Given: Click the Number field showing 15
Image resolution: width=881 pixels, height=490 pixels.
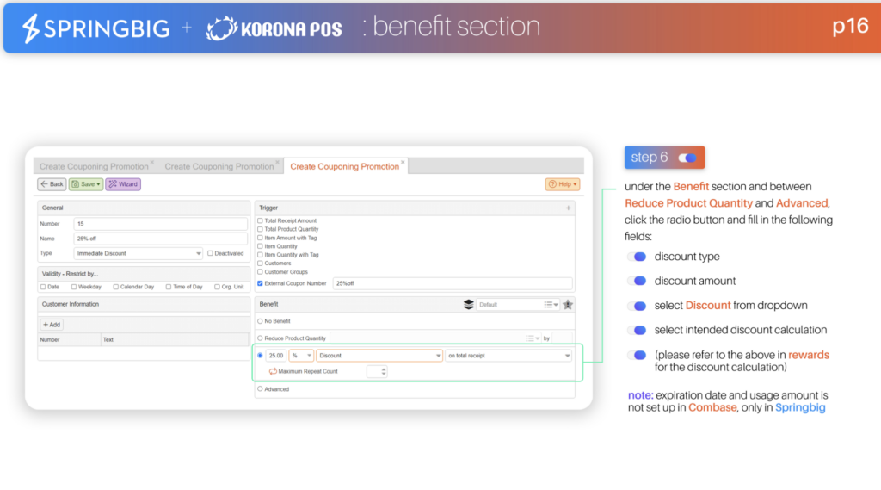Looking at the screenshot, I should click(160, 224).
